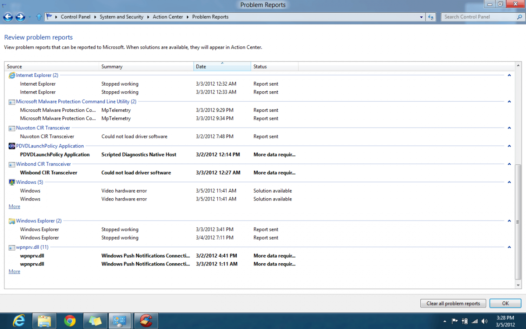This screenshot has height=329, width=526.
Task: Click the OK button
Action: click(505, 303)
